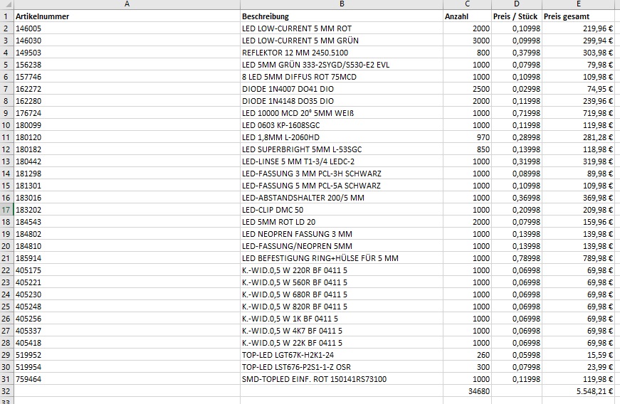Select column D header
Viewport: 620px width, 404px height.
point(516,4)
